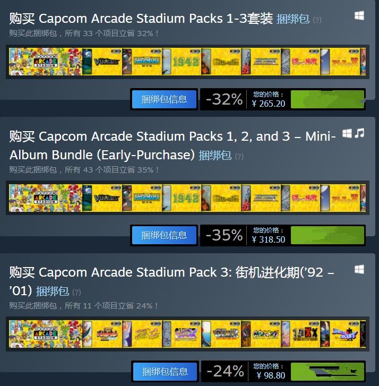
Task: Follow 捆绑包 link in Pack 3 title
Action: click(x=53, y=291)
